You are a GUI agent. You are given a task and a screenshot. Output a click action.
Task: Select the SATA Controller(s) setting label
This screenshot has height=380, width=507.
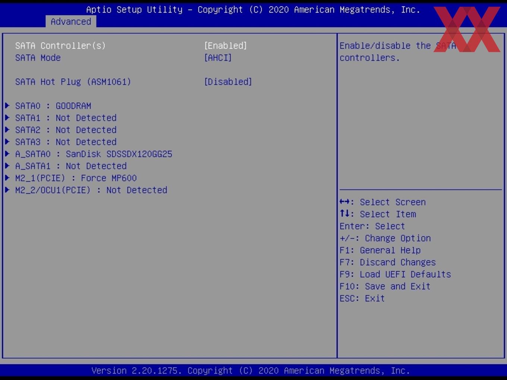click(60, 45)
